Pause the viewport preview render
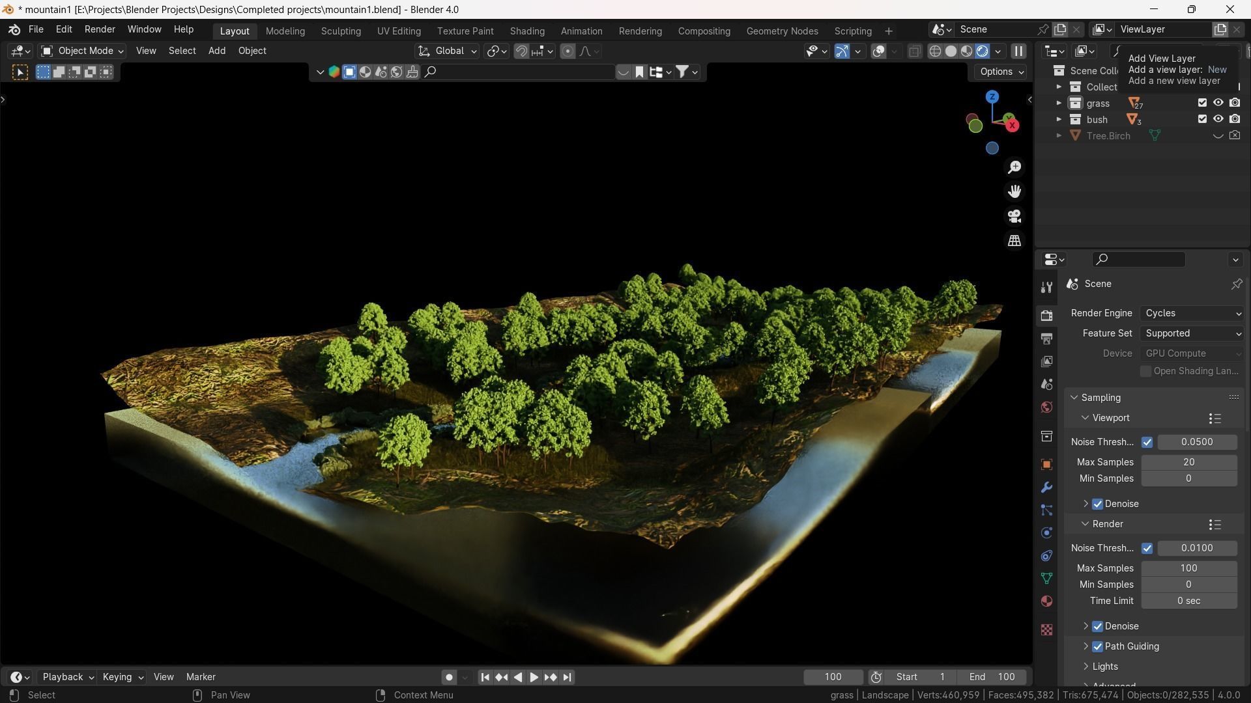Viewport: 1251px width, 703px height. click(x=1018, y=51)
